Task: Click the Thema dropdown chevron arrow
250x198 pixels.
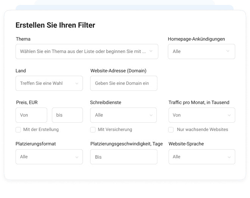Action: (151, 51)
